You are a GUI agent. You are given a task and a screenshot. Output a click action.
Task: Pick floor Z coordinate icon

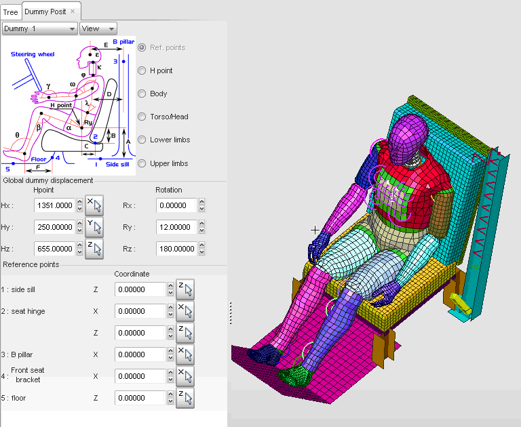click(185, 398)
